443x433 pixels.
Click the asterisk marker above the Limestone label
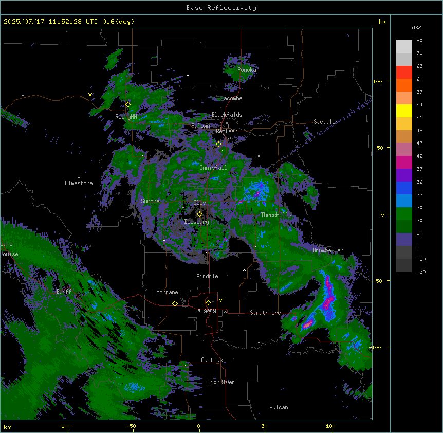79,178
